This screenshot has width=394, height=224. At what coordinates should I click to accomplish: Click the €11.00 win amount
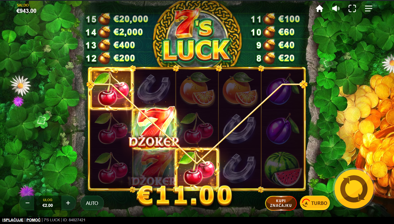point(184,196)
